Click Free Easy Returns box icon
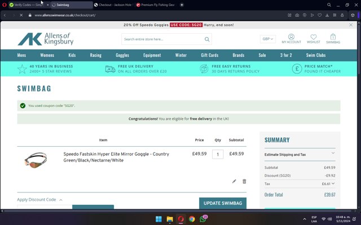This screenshot has height=225, width=361. [204, 69]
